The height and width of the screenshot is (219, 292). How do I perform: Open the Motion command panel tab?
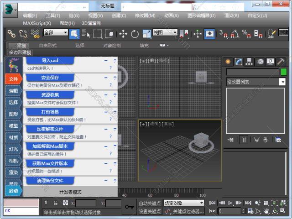pos(260,62)
